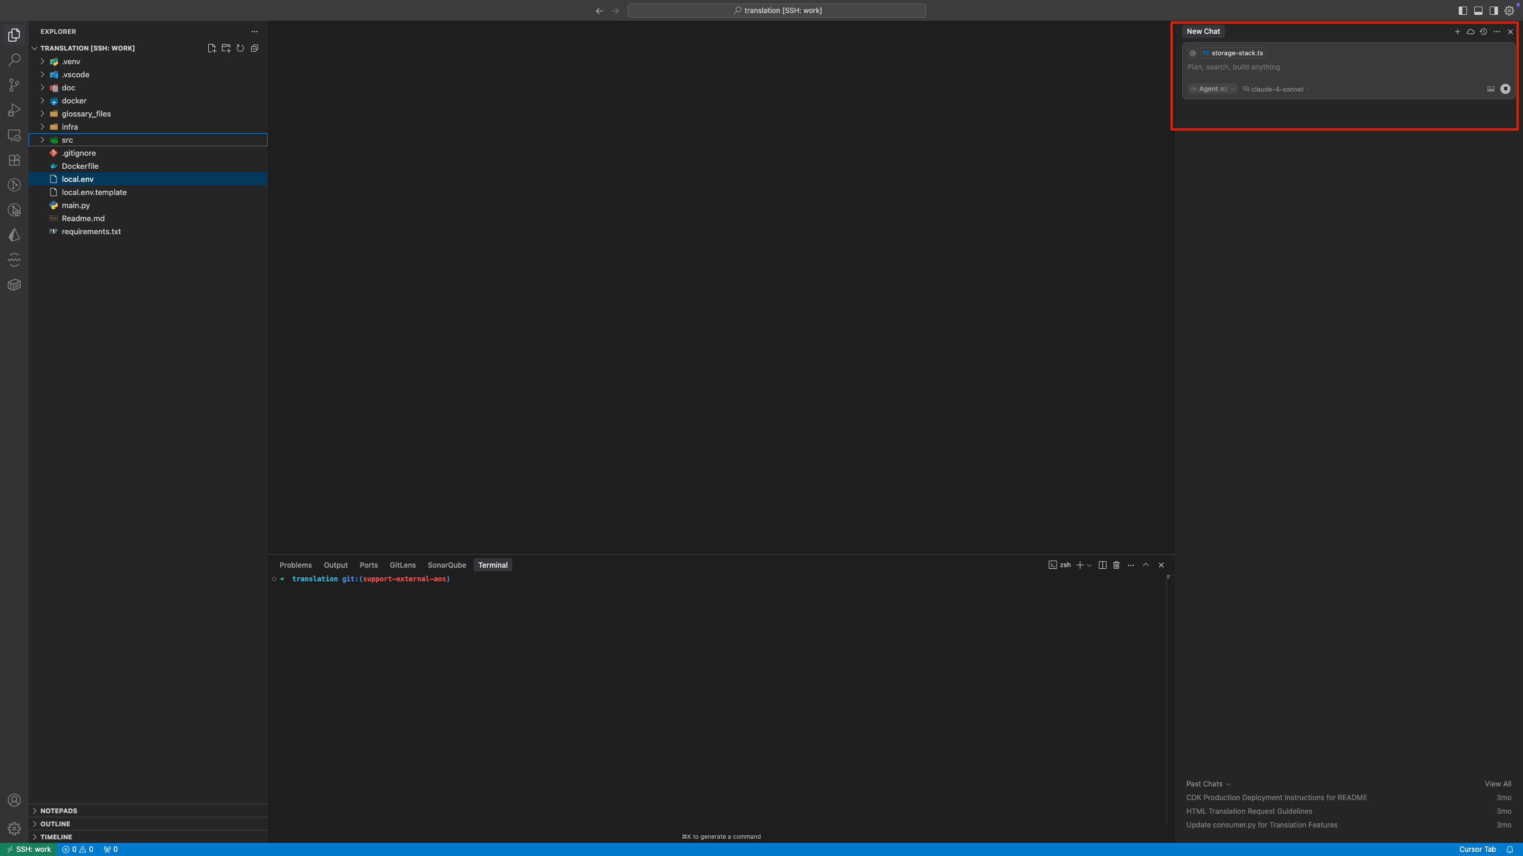
Task: Switch to the Problems tab
Action: [x=295, y=565]
